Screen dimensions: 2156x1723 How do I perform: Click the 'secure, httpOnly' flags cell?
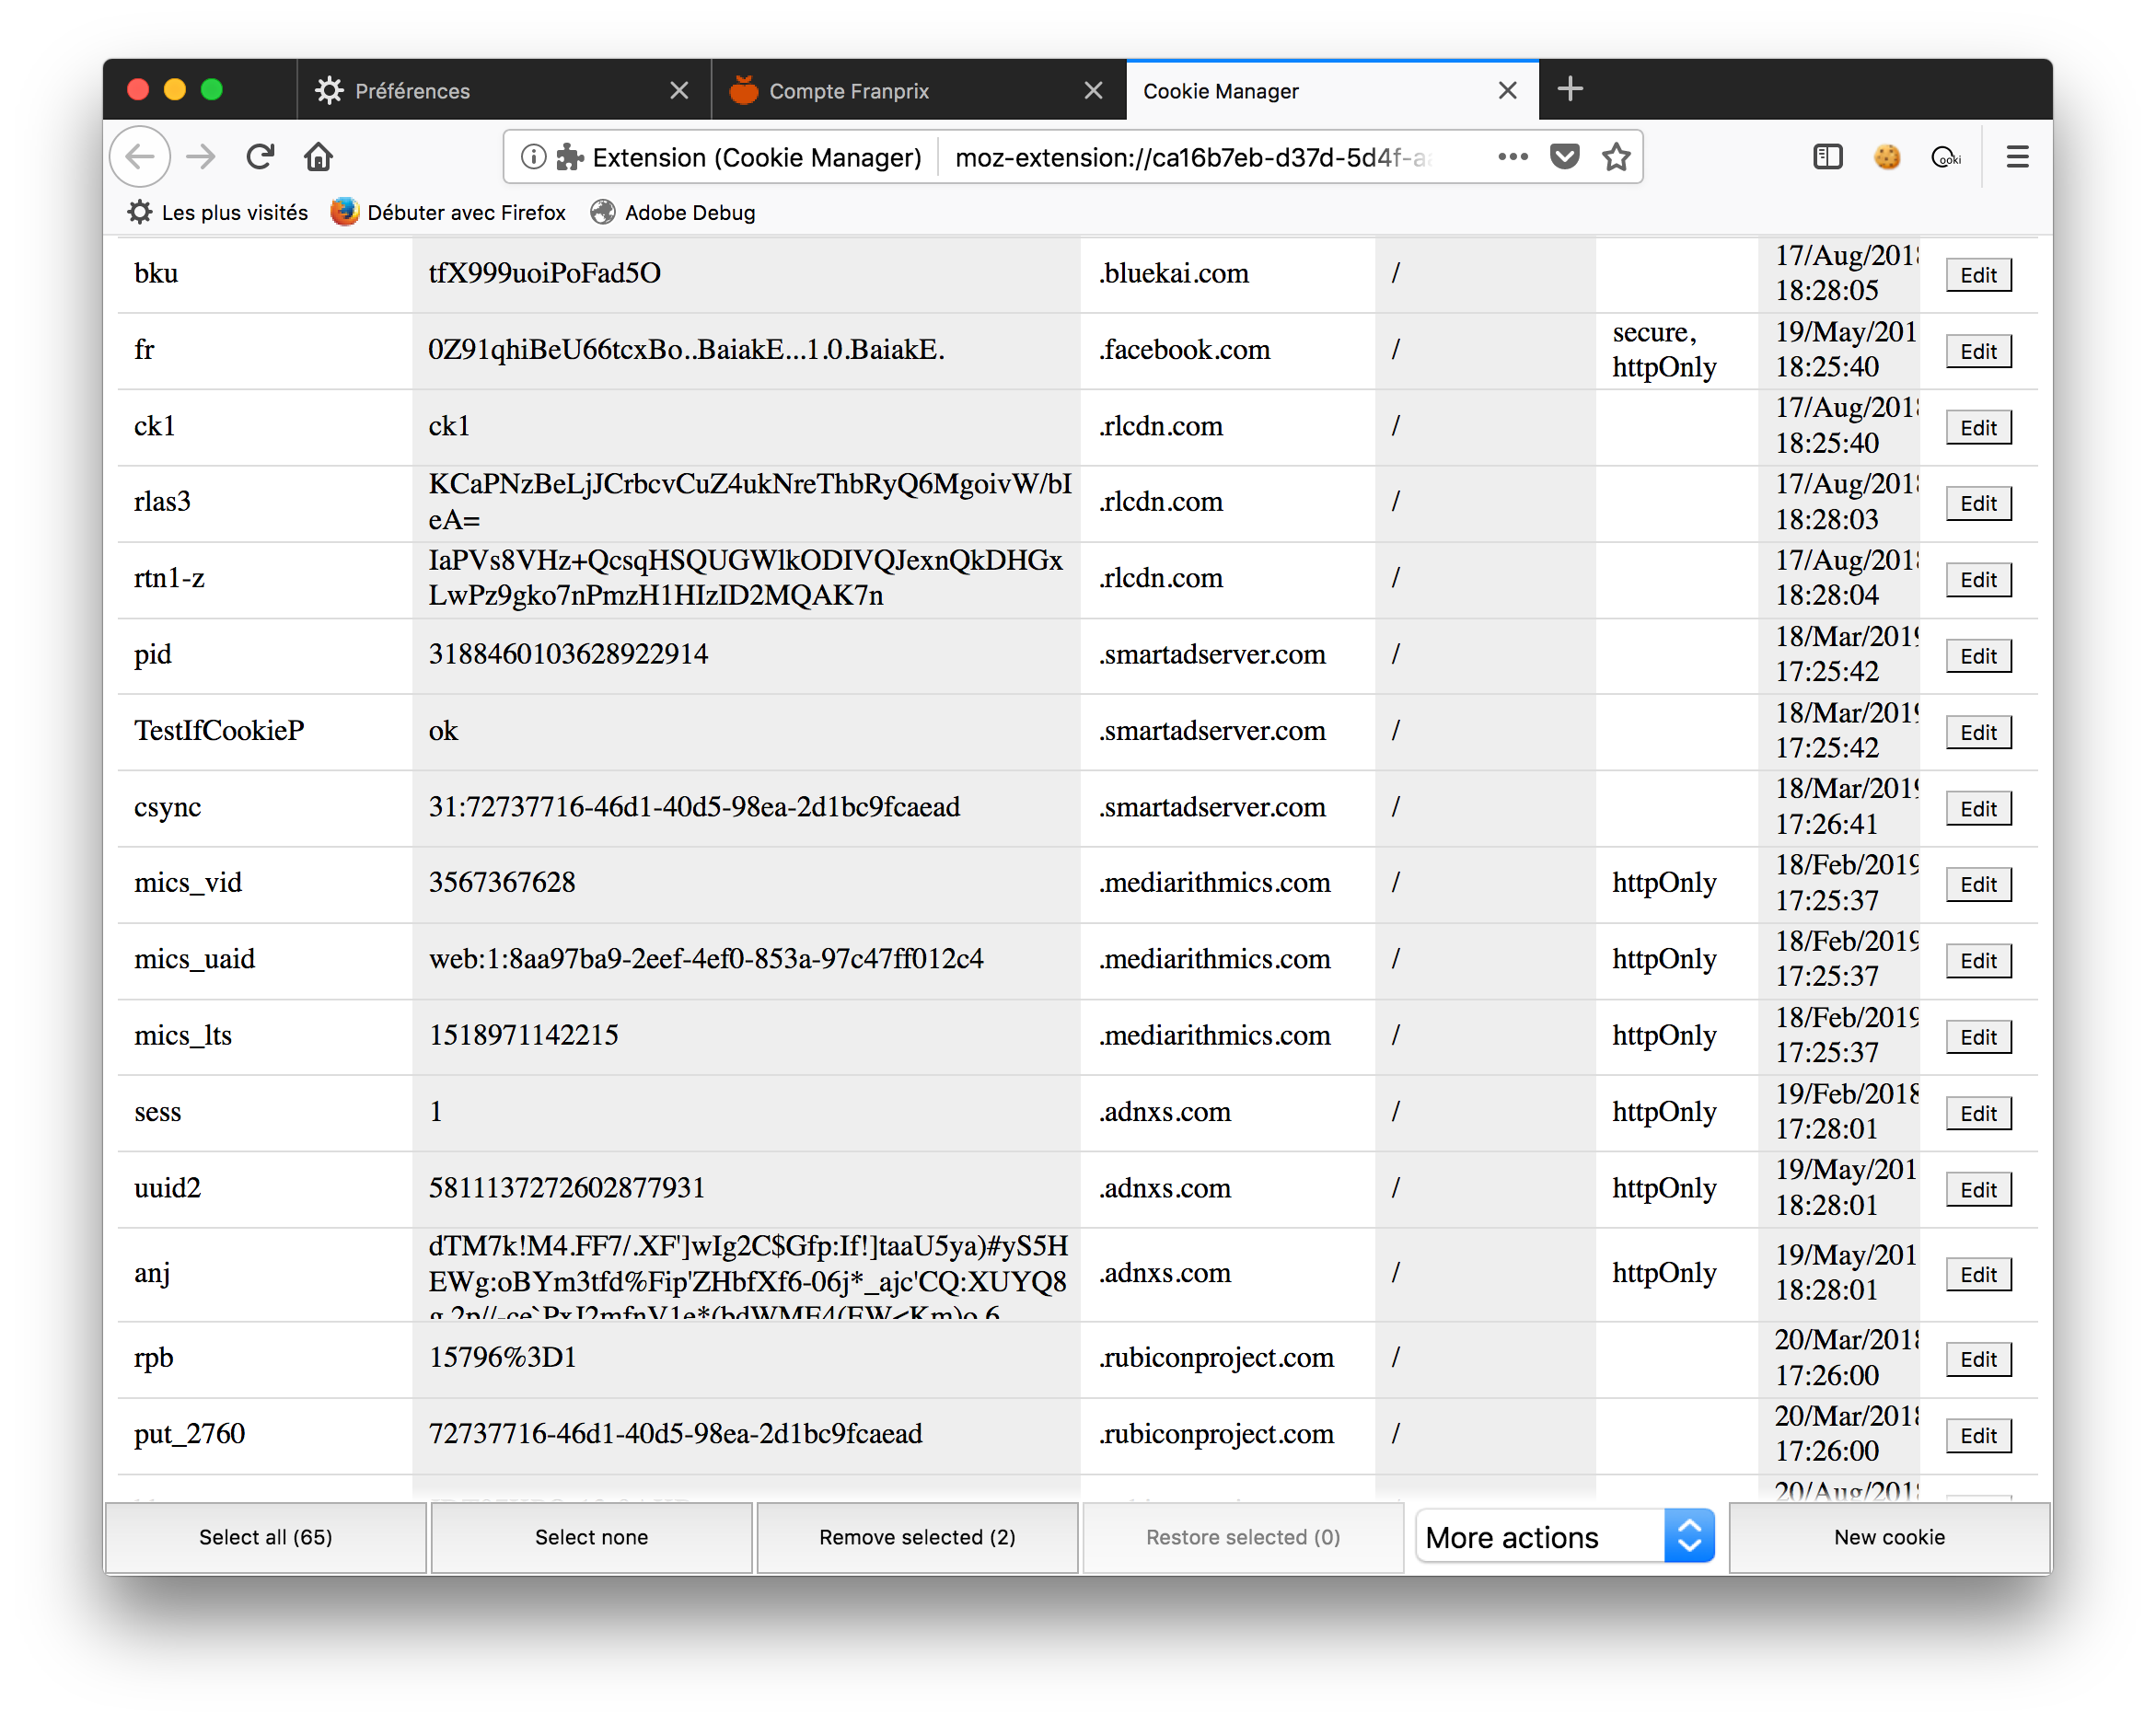[1676, 350]
